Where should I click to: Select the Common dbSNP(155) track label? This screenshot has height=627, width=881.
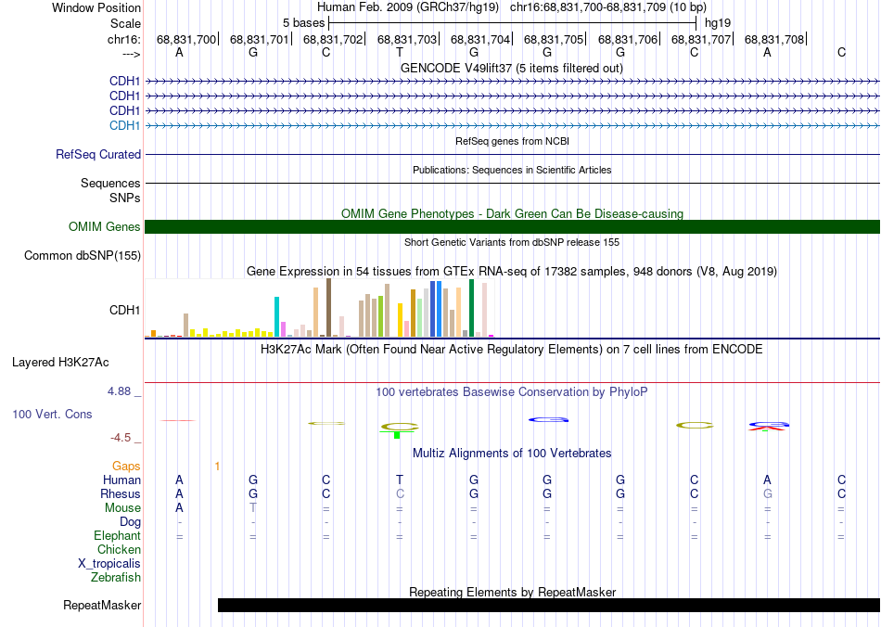pos(83,256)
